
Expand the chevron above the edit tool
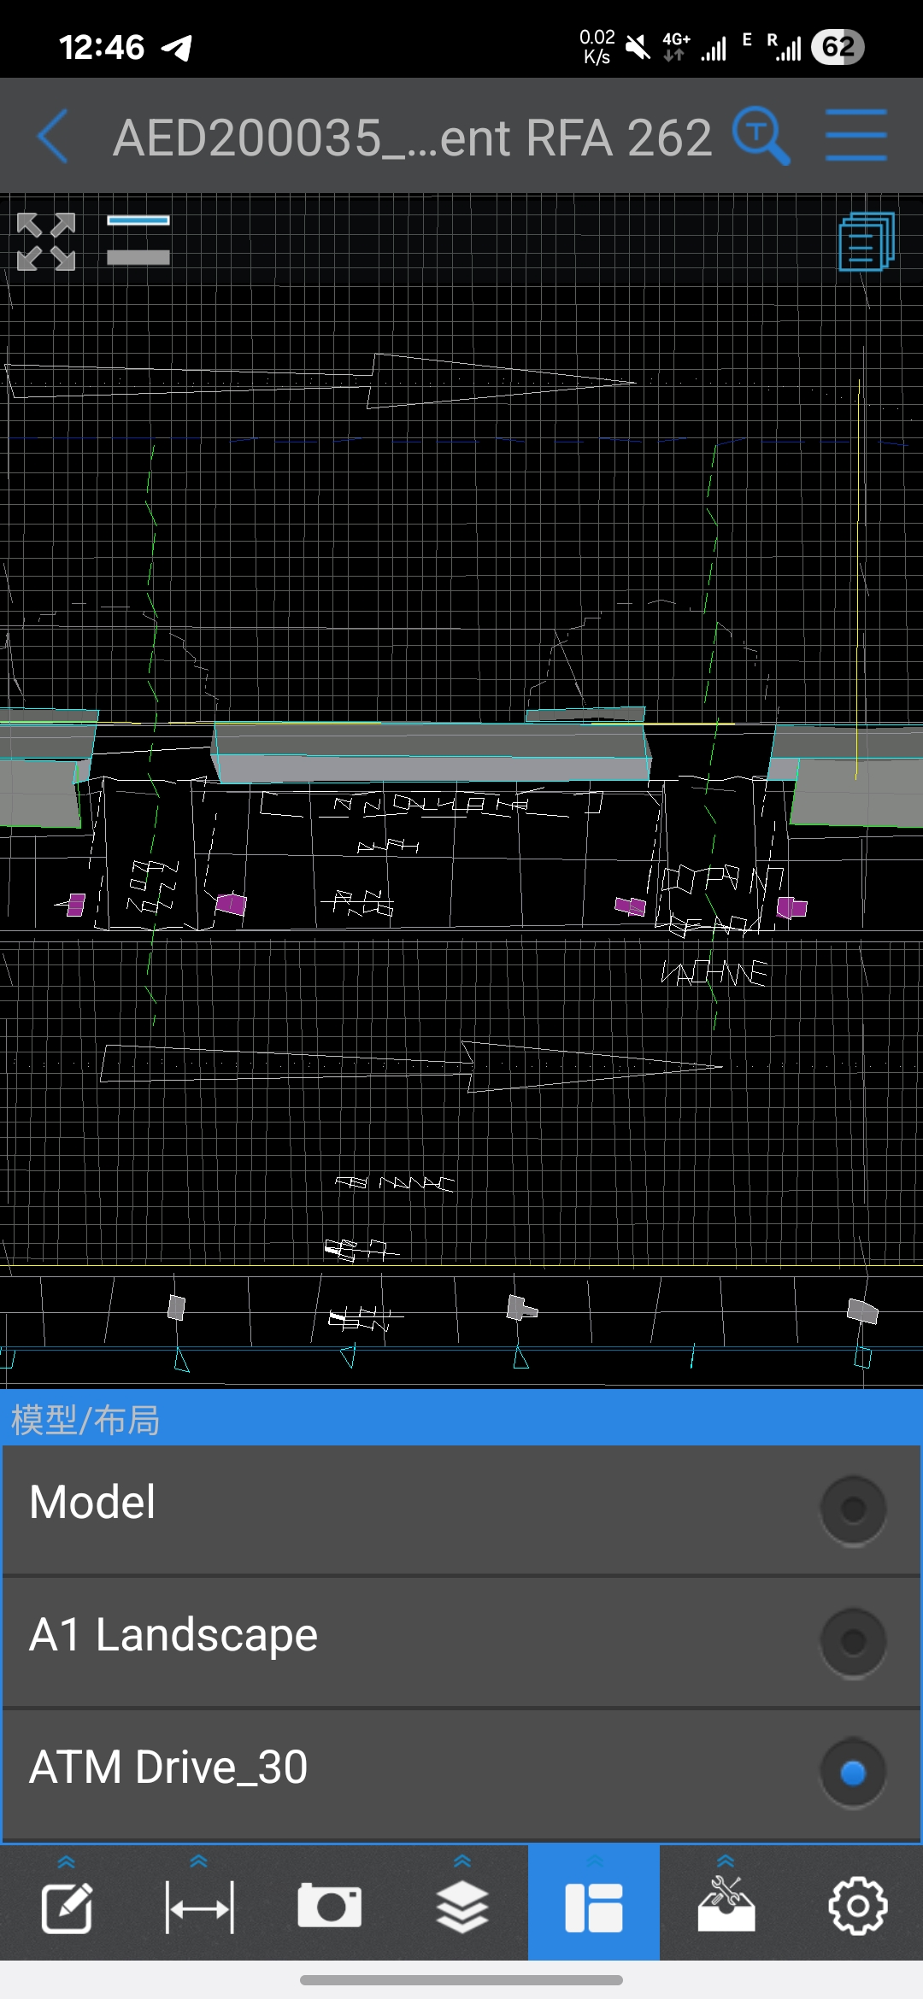67,1861
